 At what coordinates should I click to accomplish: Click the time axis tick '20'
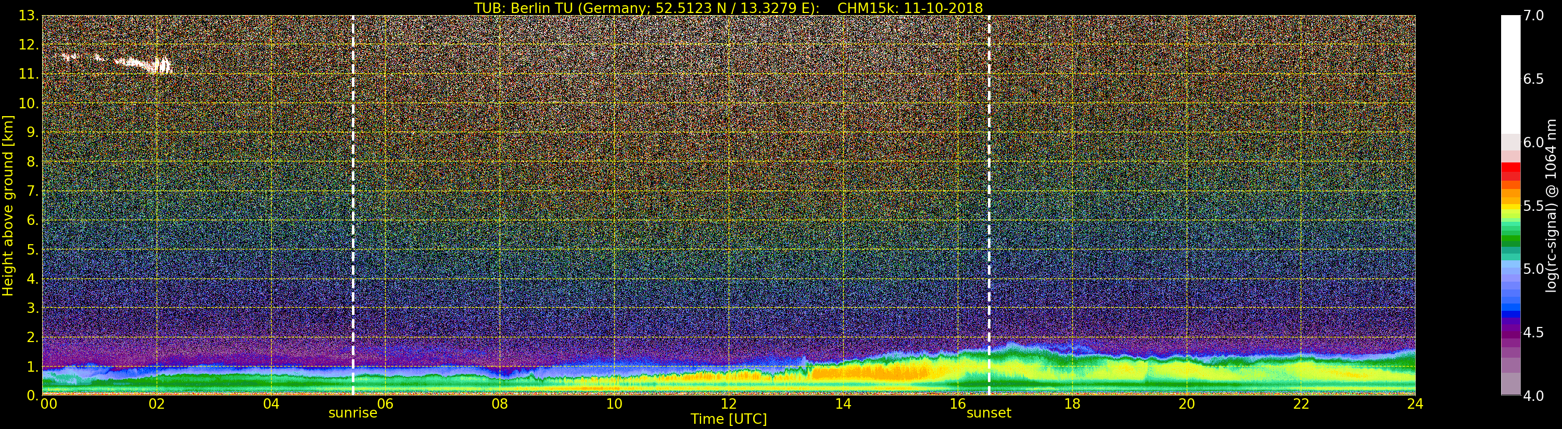[x=1186, y=404]
